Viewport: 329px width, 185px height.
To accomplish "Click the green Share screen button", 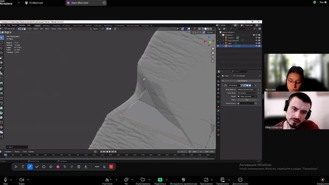I will [160, 180].
